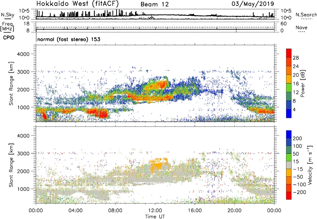Click the orange negative-velocity patch near 12:00
317x219 pixels.
[158, 165]
